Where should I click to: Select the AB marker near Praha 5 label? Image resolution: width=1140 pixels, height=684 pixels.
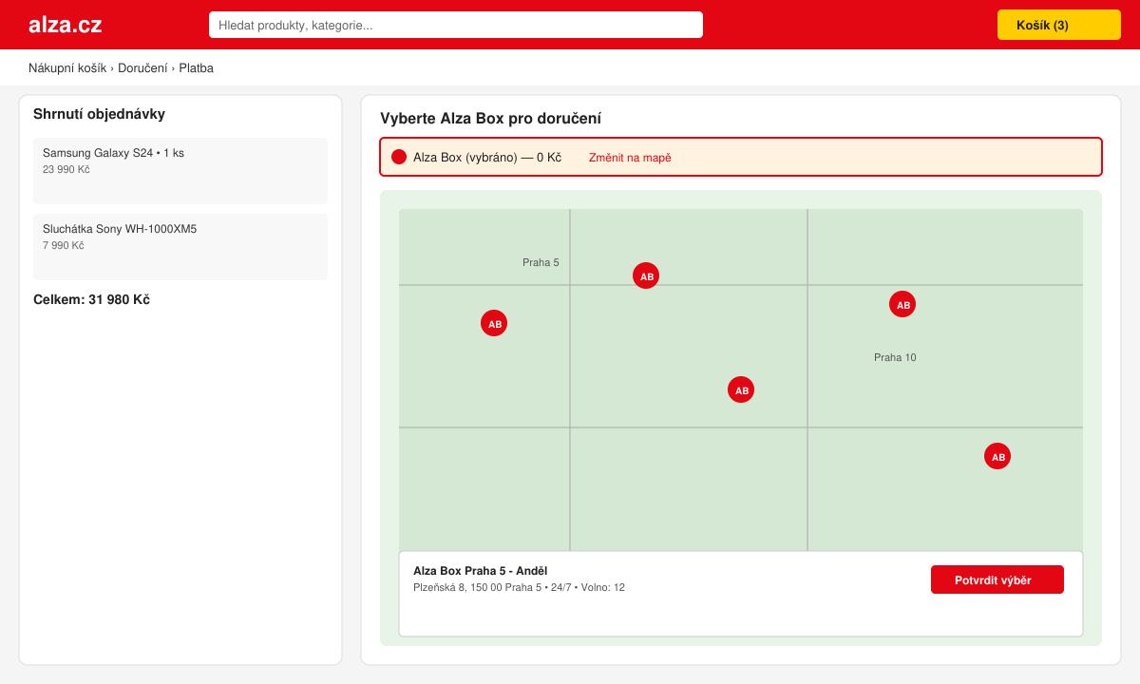pyautogui.click(x=646, y=275)
